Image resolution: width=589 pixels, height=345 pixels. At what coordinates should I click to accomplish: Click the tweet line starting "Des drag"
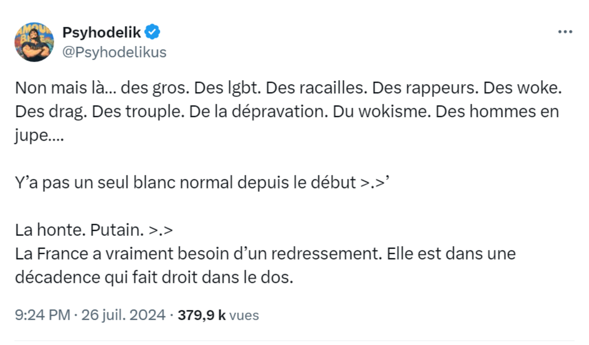coord(287,112)
